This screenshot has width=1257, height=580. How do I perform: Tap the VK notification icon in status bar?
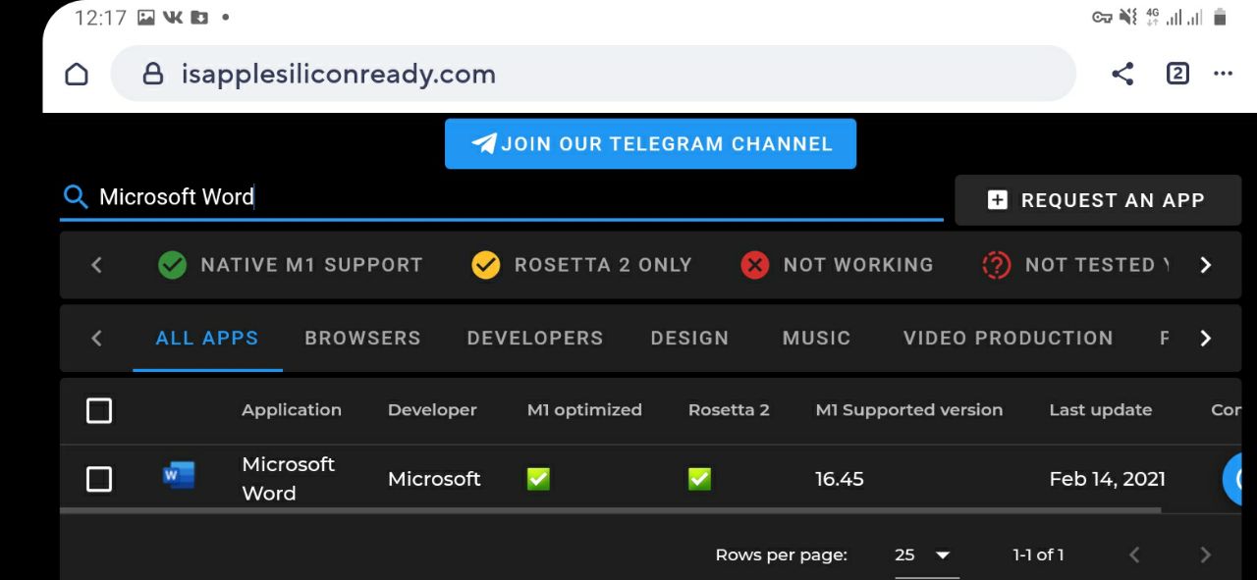tap(173, 17)
